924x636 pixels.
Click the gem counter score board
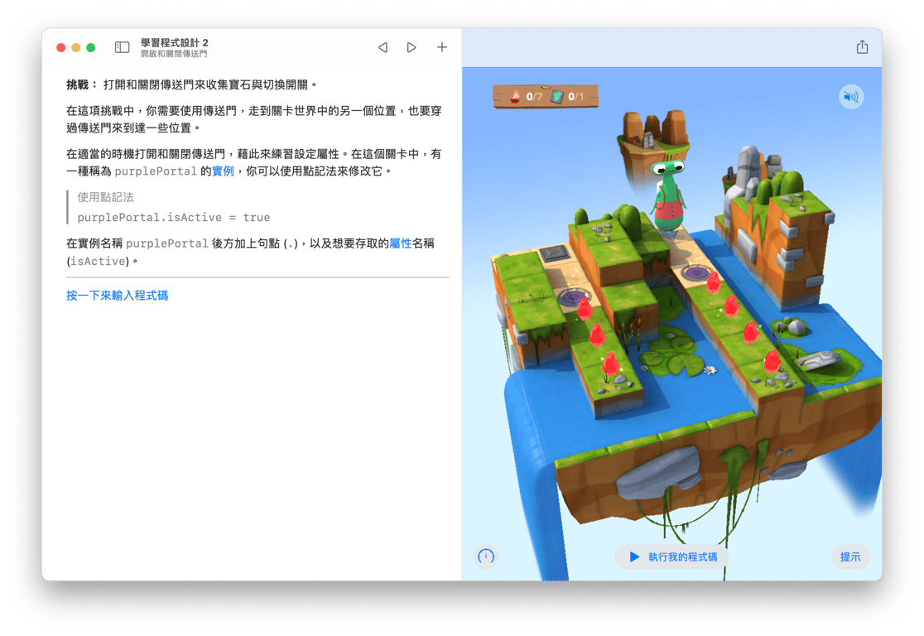[x=546, y=96]
